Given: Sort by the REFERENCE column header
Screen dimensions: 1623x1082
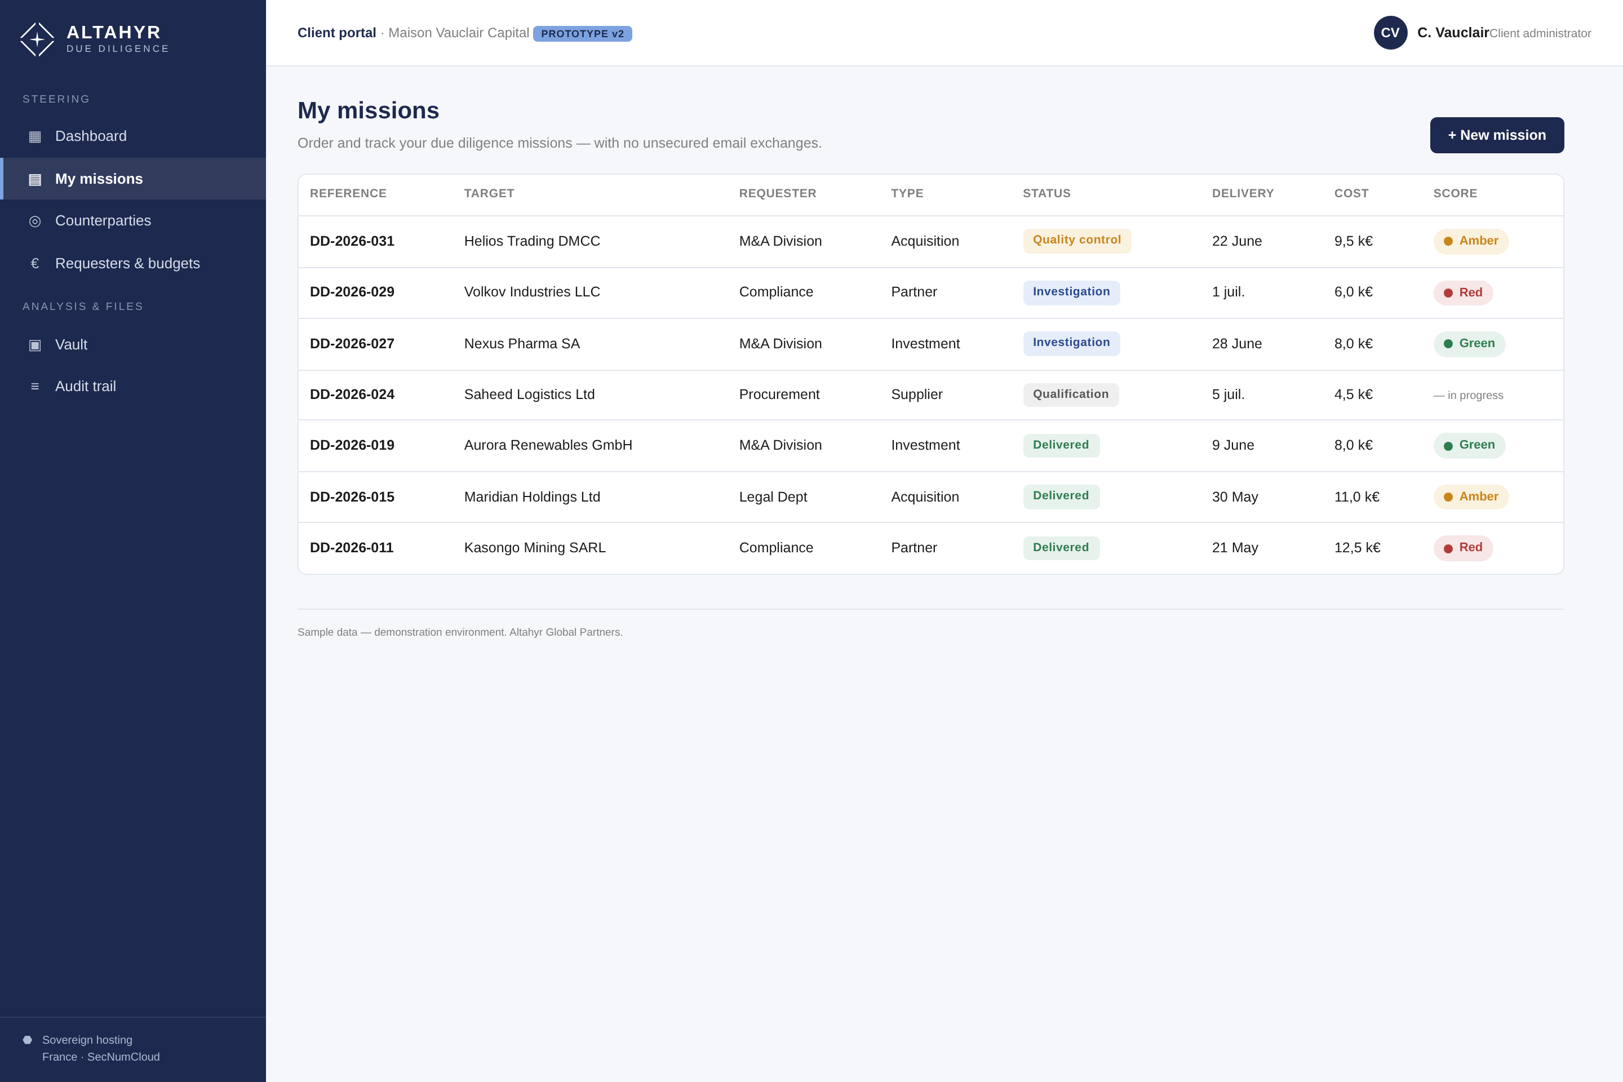Looking at the screenshot, I should (348, 193).
